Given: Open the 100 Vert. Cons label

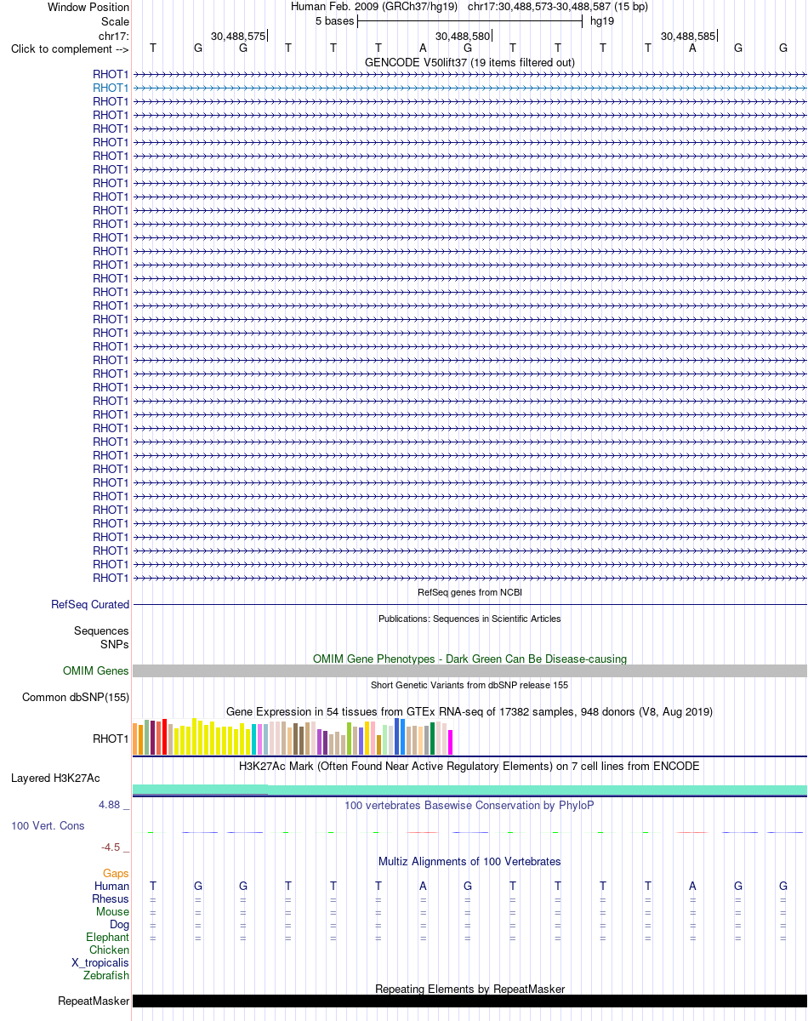Looking at the screenshot, I should click(48, 825).
